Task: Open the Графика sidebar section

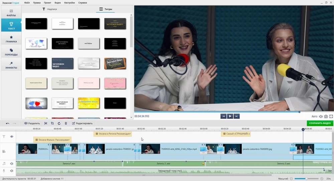Action: tap(11, 39)
